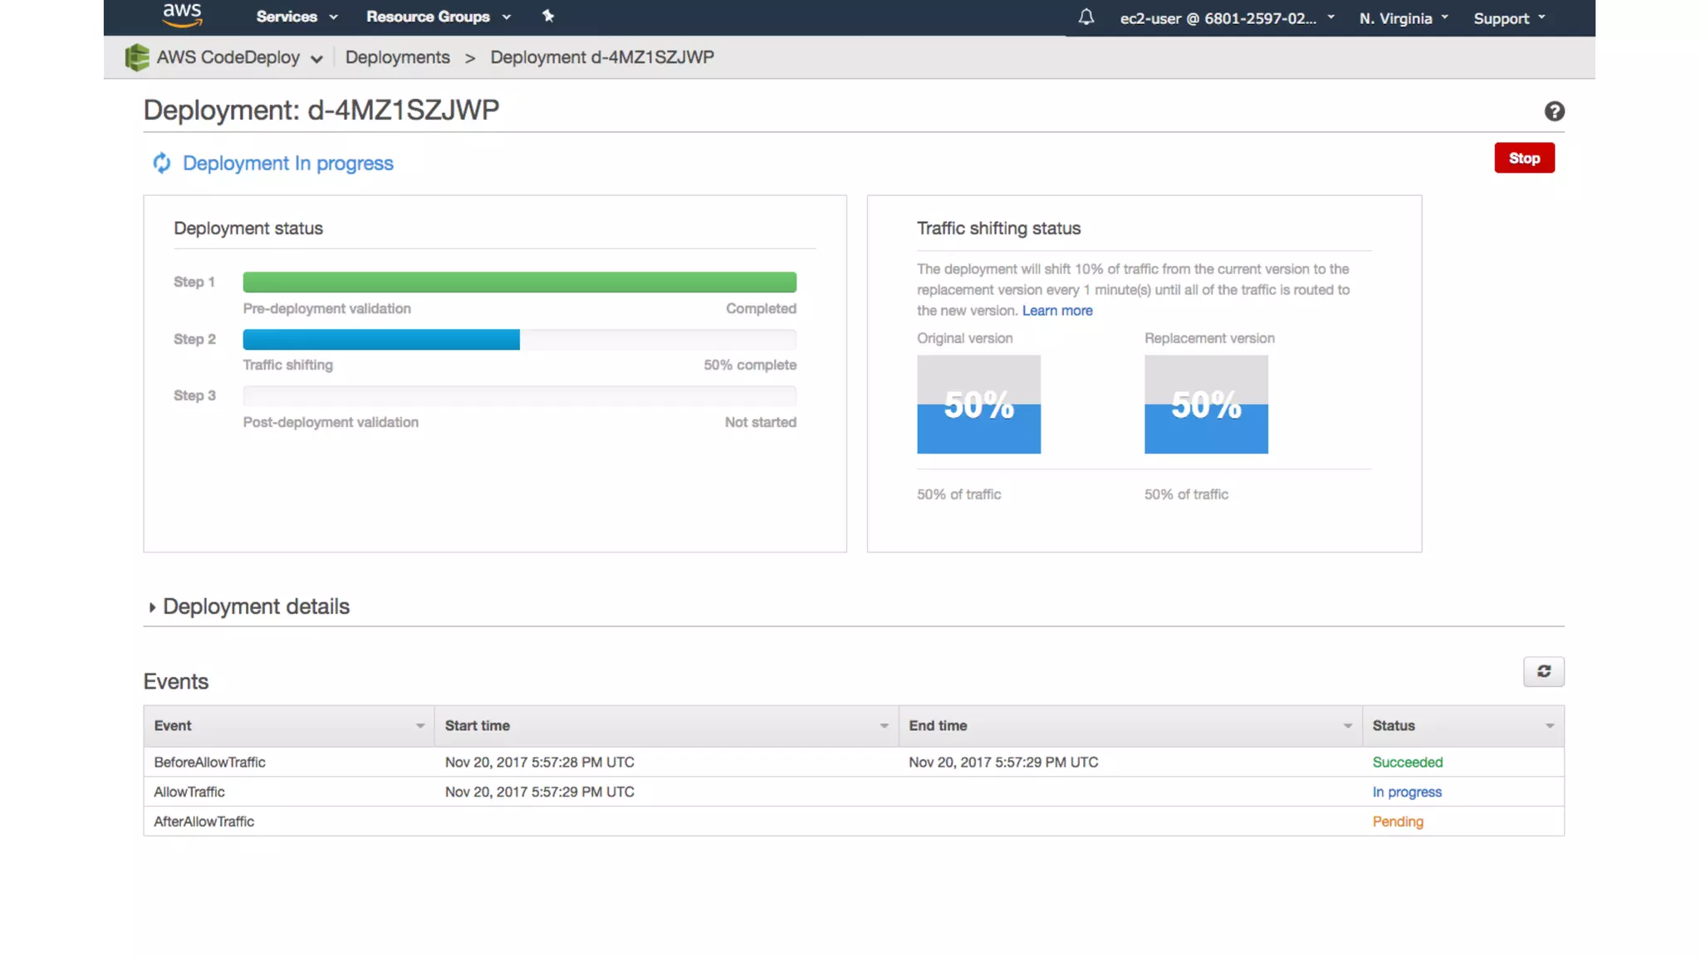
Task: Click the help question mark icon
Action: point(1554,111)
